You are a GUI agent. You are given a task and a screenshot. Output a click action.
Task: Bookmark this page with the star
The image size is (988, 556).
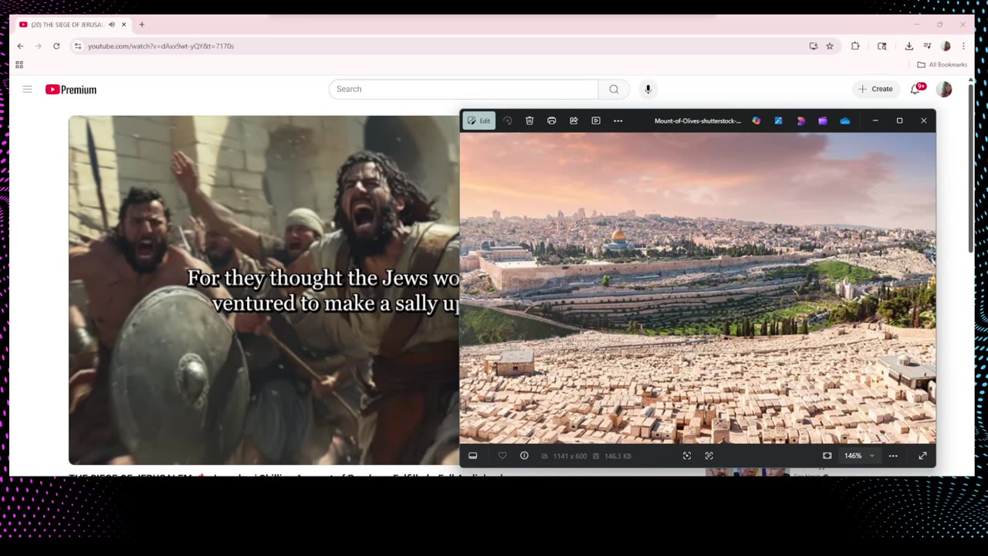coord(830,46)
